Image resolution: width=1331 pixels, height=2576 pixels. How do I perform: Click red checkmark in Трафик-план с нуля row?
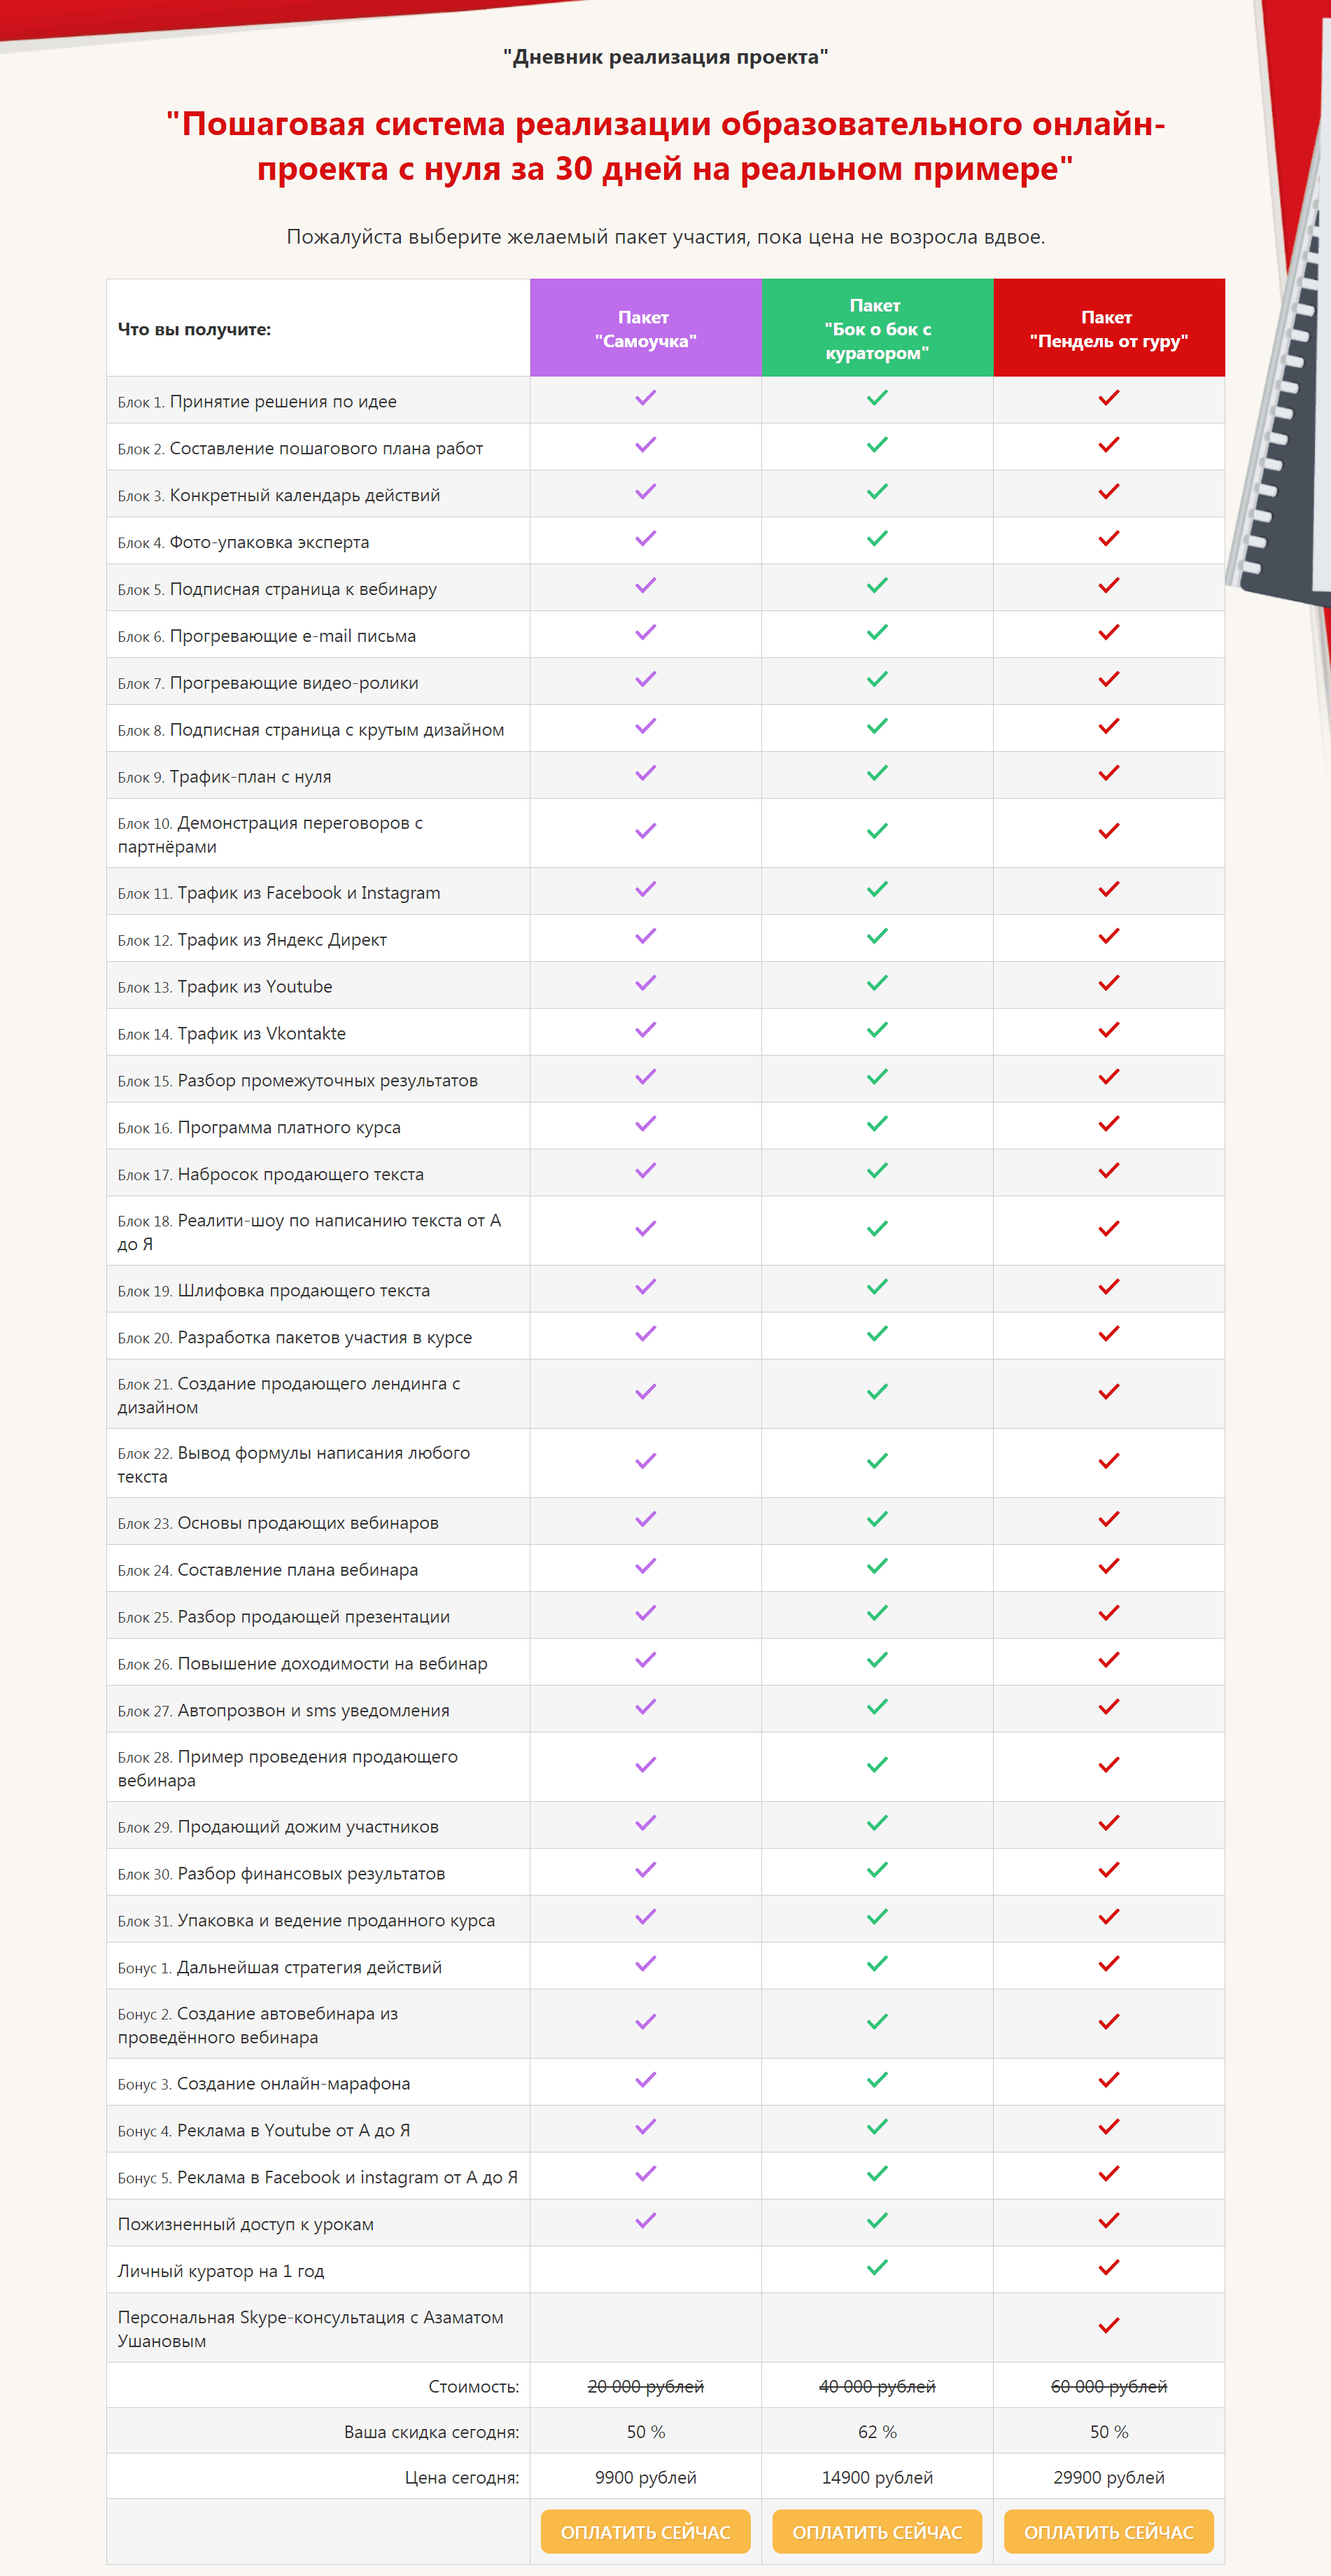[1108, 773]
